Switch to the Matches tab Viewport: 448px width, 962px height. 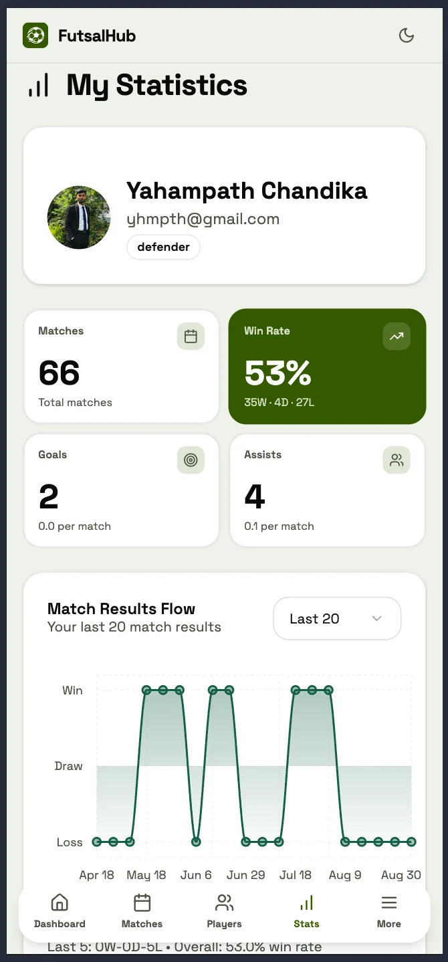click(142, 911)
